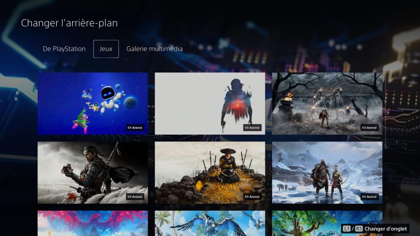Choose the green tree jungle wallpaper
The height and width of the screenshot is (236, 420).
pyautogui.click(x=327, y=223)
